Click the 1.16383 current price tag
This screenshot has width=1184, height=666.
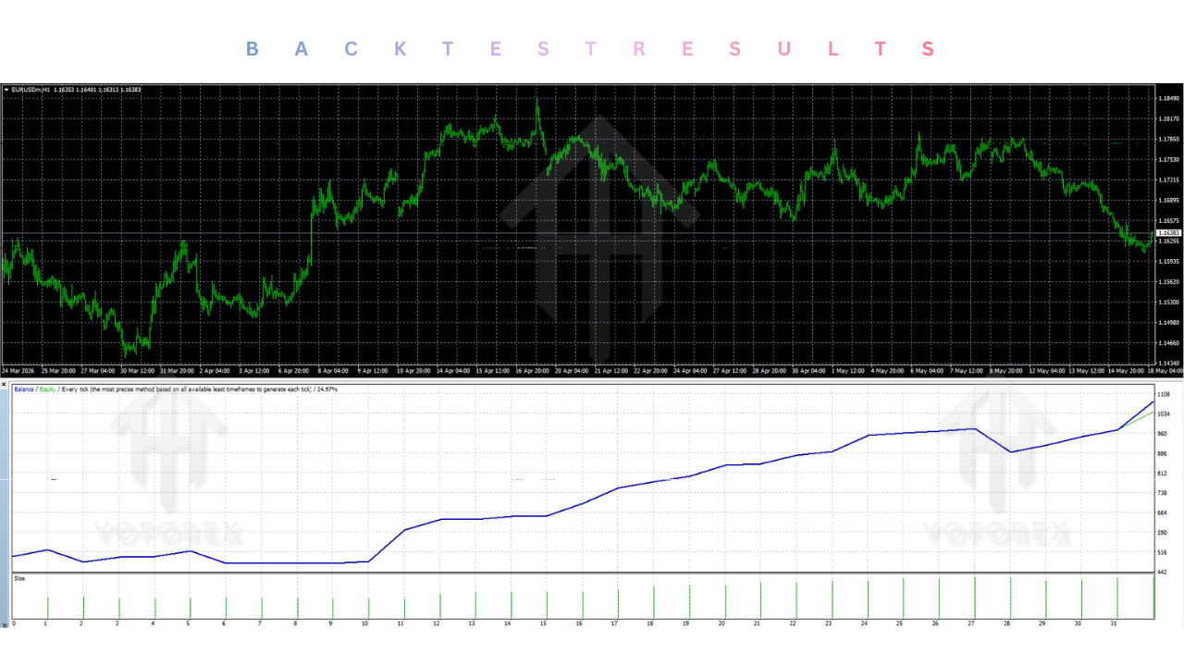tap(1170, 232)
